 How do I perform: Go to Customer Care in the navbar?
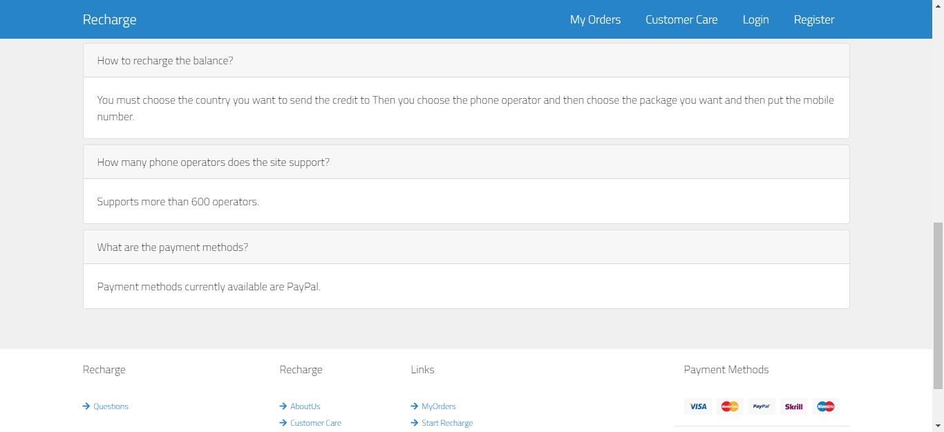tap(681, 19)
